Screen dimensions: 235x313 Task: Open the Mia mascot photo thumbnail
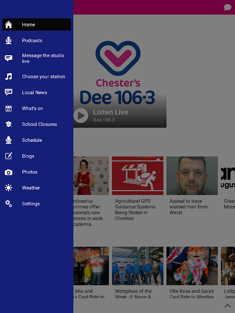(x=91, y=266)
